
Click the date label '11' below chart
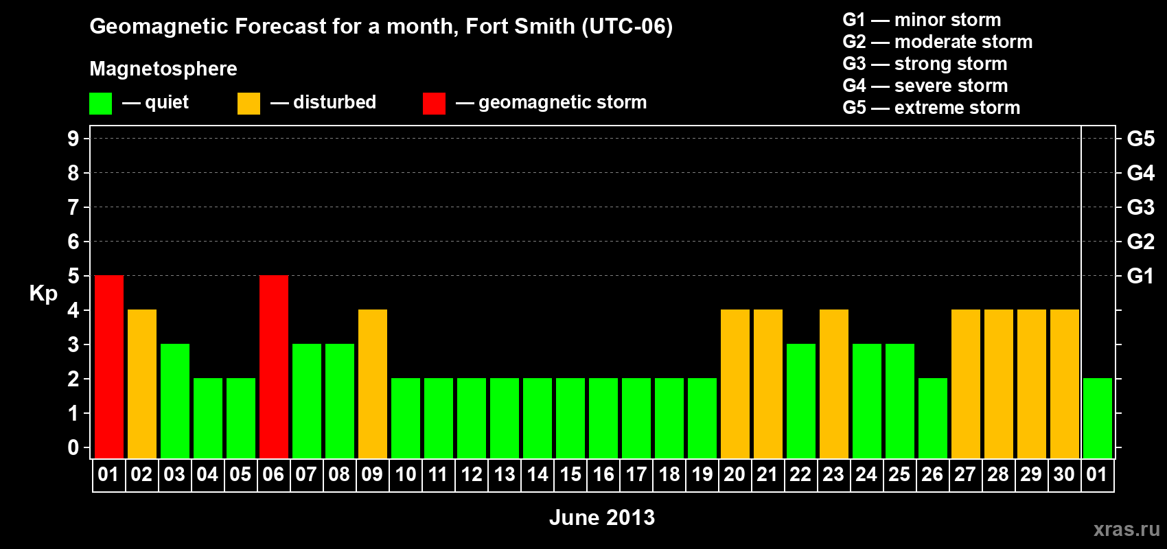point(438,475)
